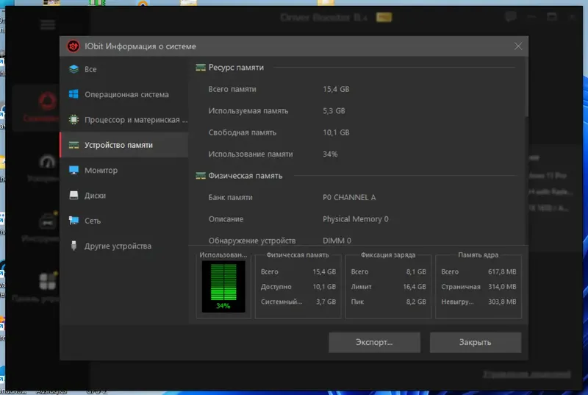Click the drive icon beside Диски
Viewport: 588px width, 395px height.
pyautogui.click(x=74, y=196)
